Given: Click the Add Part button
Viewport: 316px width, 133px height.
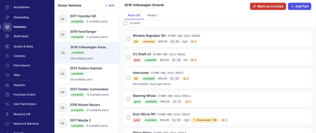Looking at the screenshot, I should click(299, 6).
